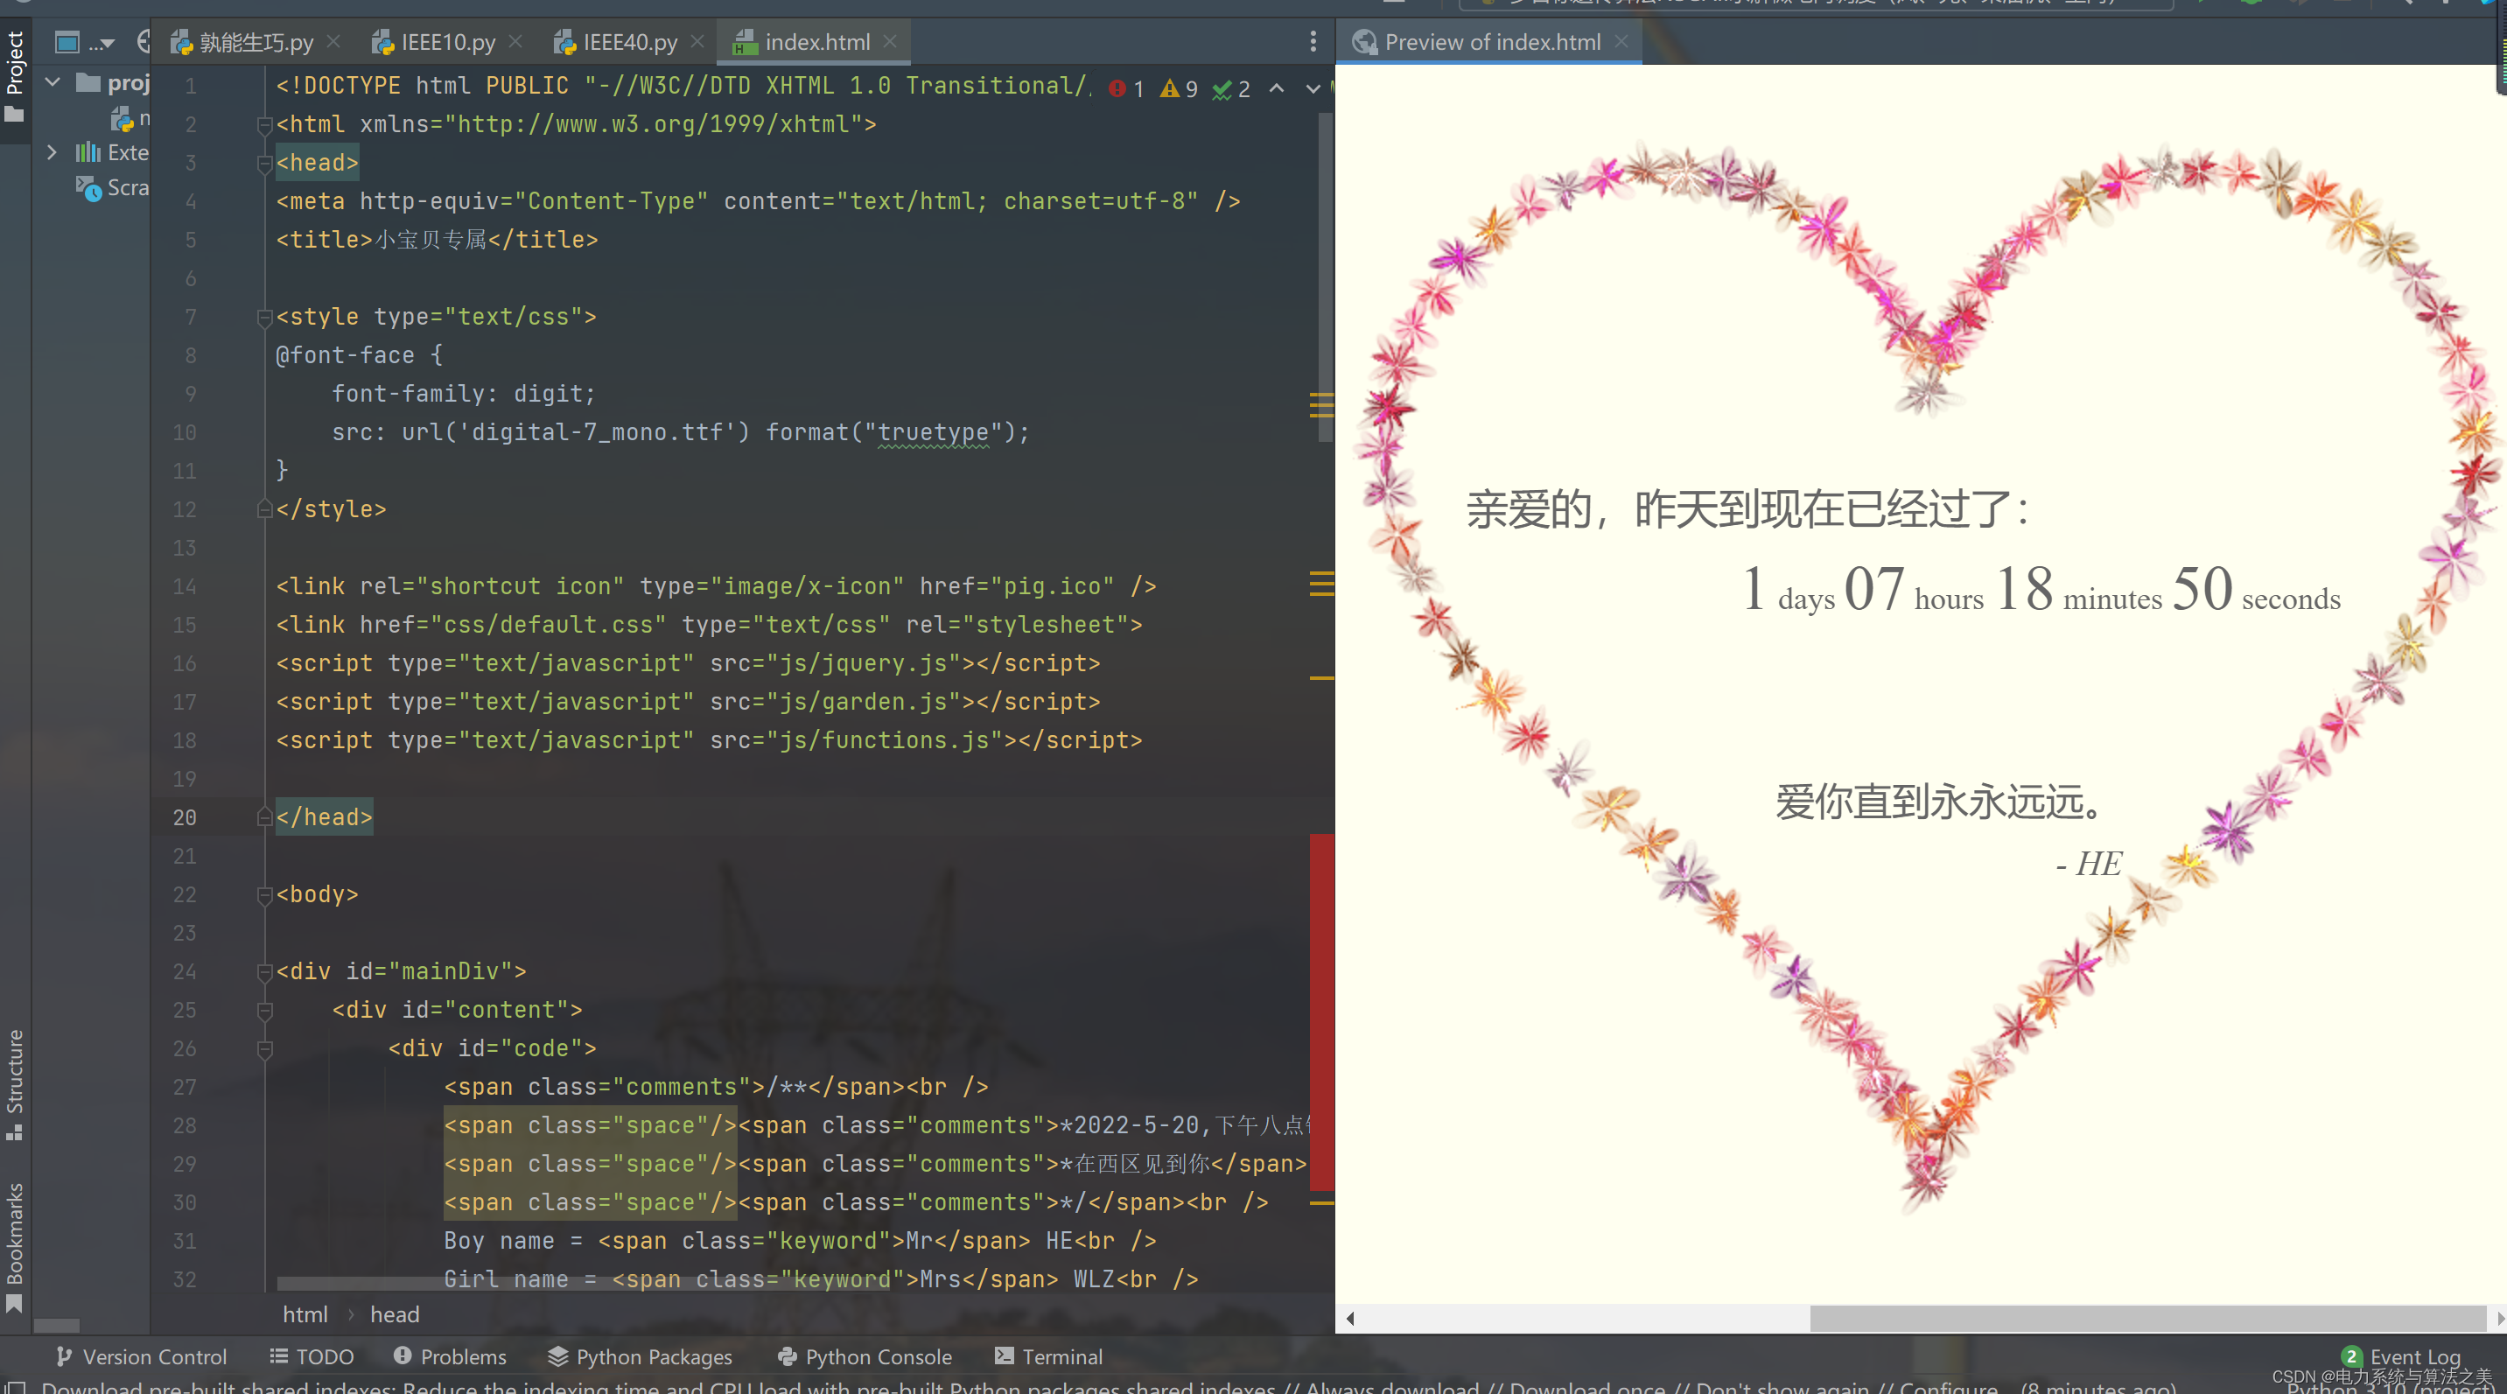
Task: Click the error count inspection icon
Action: (1117, 88)
